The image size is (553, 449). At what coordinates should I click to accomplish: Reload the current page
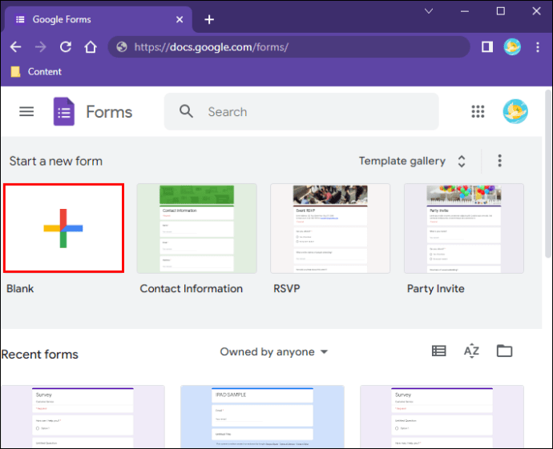(66, 47)
